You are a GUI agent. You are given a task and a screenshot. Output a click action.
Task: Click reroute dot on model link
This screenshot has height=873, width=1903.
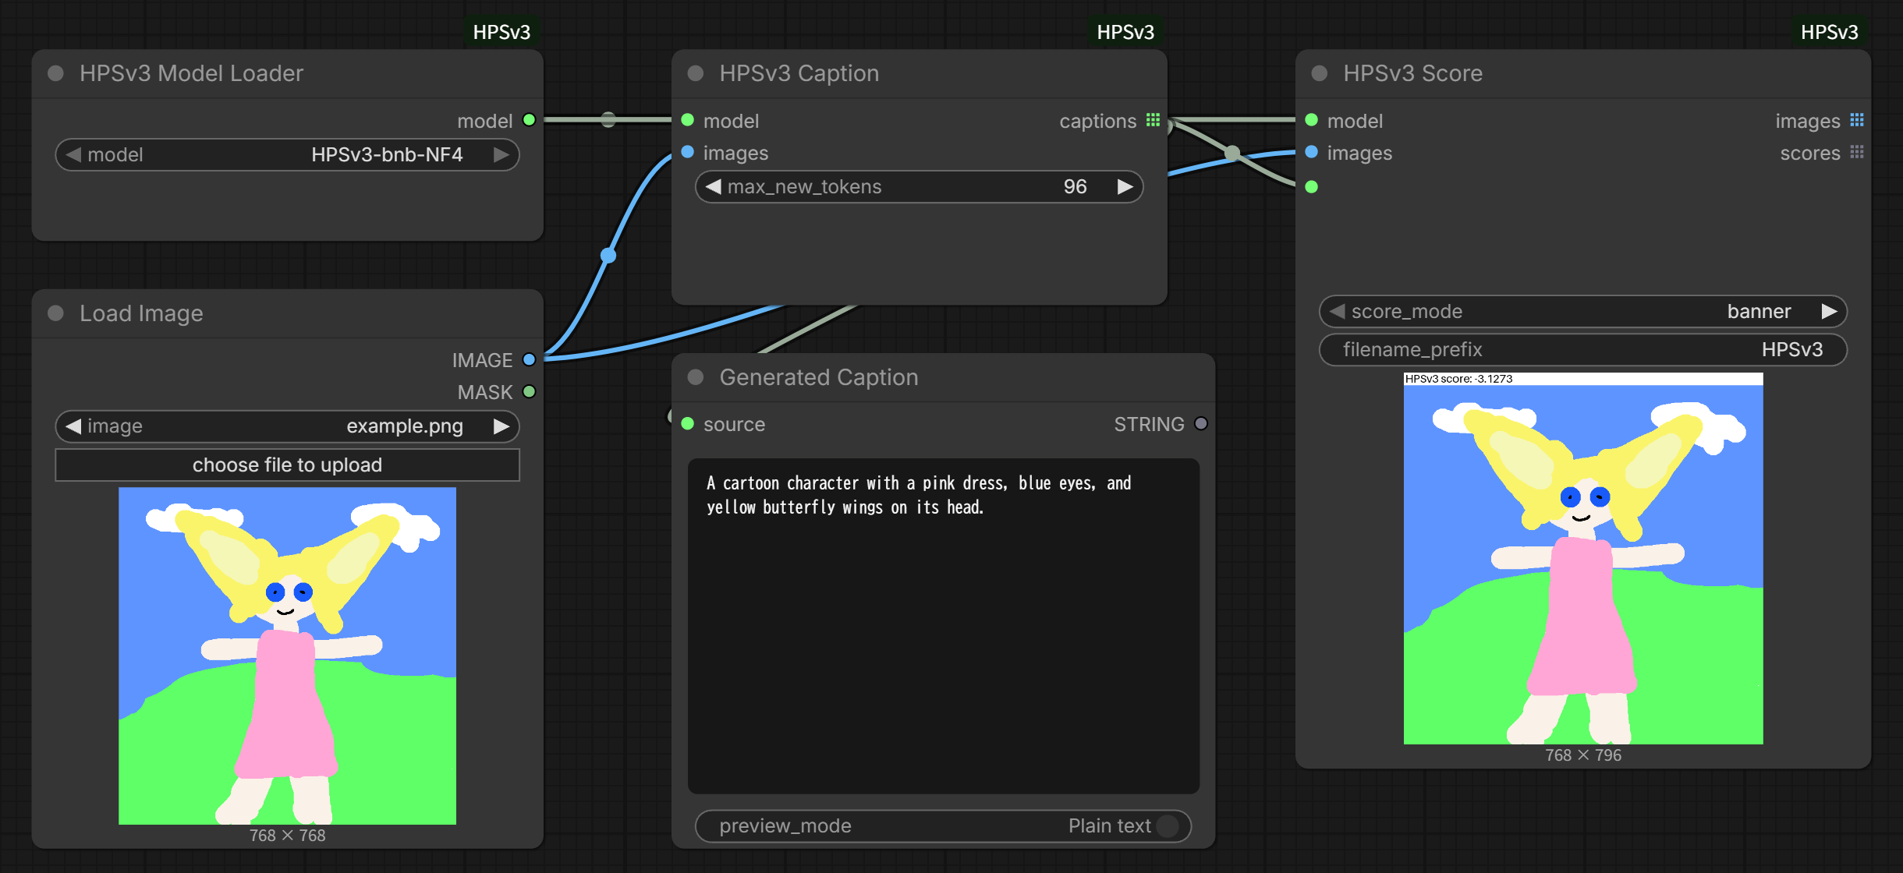point(608,119)
